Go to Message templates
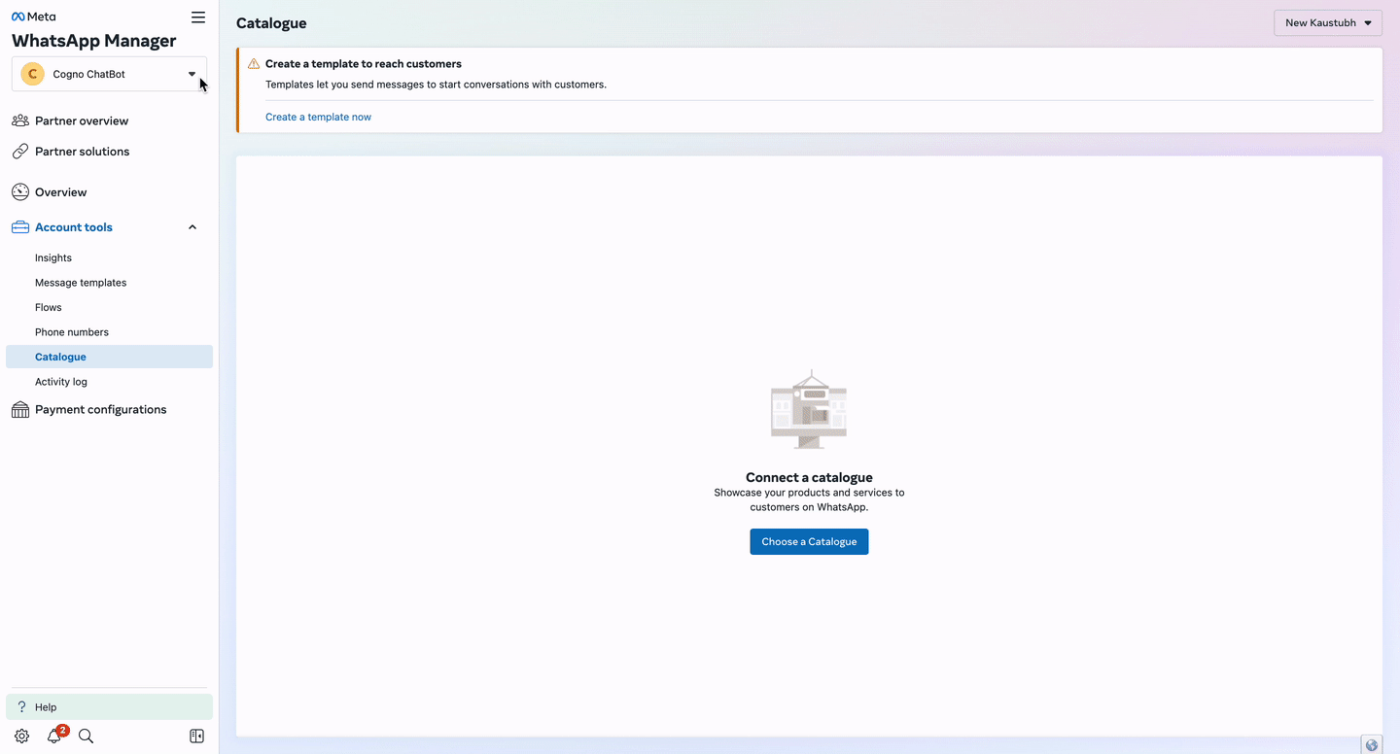 [x=81, y=283]
